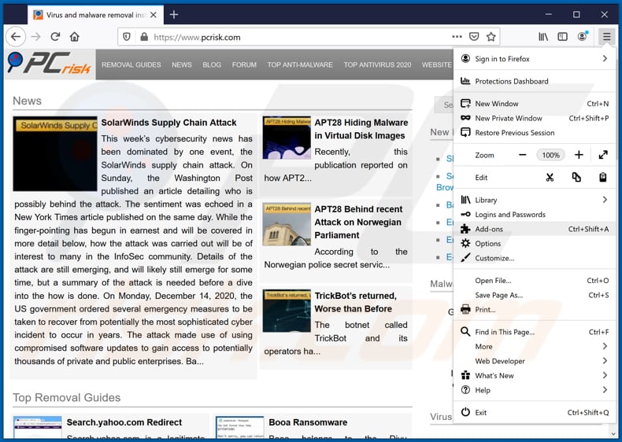The image size is (622, 442).
Task: Click Print... menu entry
Action: coord(534,310)
